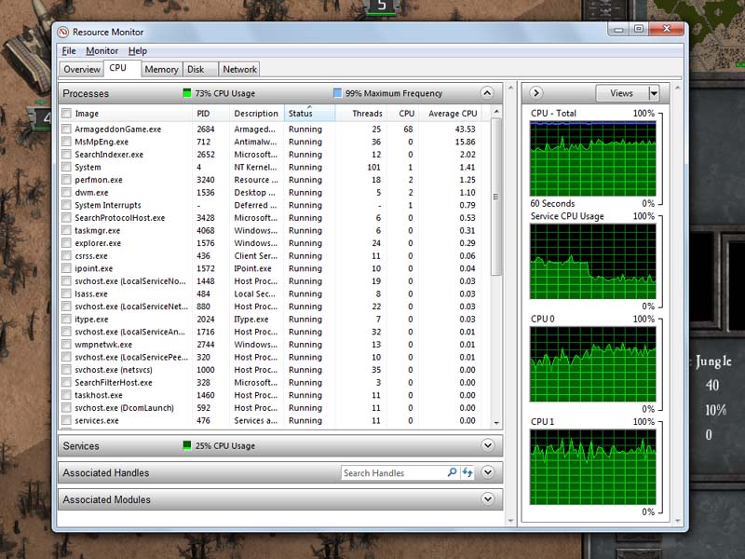The width and height of the screenshot is (745, 559).
Task: Check the box for MsMpEng.exe
Action: 66,142
